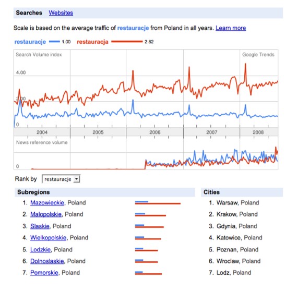
Task: Open the Learn more link
Action: (x=231, y=28)
